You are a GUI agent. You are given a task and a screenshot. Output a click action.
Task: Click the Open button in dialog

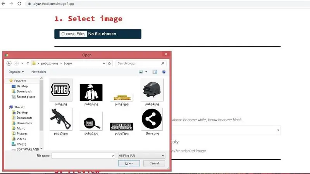[129, 163]
